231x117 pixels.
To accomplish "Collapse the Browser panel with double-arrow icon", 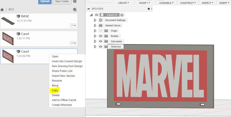I will click(89, 9).
